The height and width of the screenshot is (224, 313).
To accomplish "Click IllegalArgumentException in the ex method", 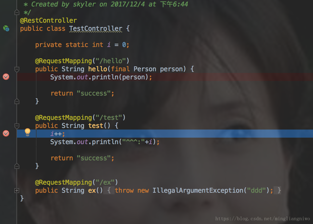I will point(198,190).
